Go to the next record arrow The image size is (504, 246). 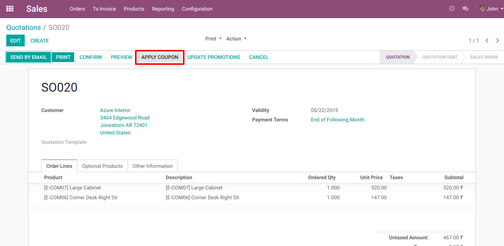click(x=498, y=40)
